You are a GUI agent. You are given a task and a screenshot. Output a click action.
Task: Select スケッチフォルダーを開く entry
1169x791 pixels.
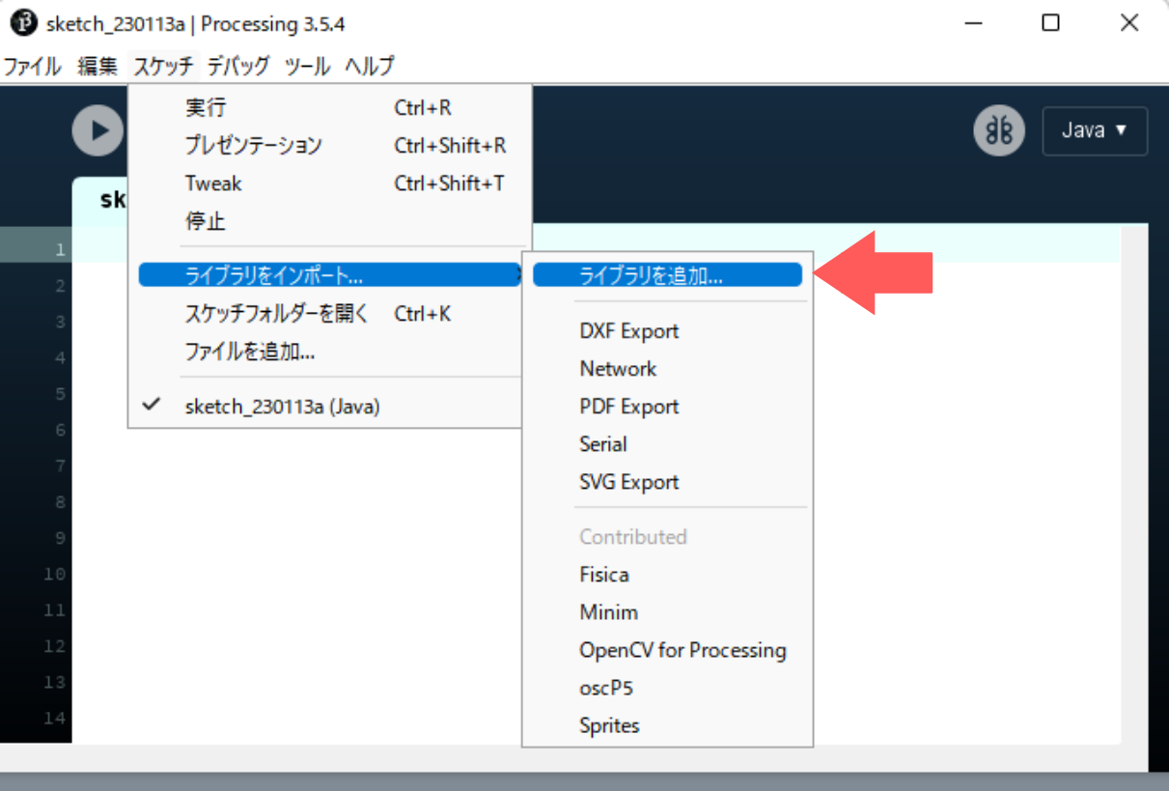[x=330, y=314]
